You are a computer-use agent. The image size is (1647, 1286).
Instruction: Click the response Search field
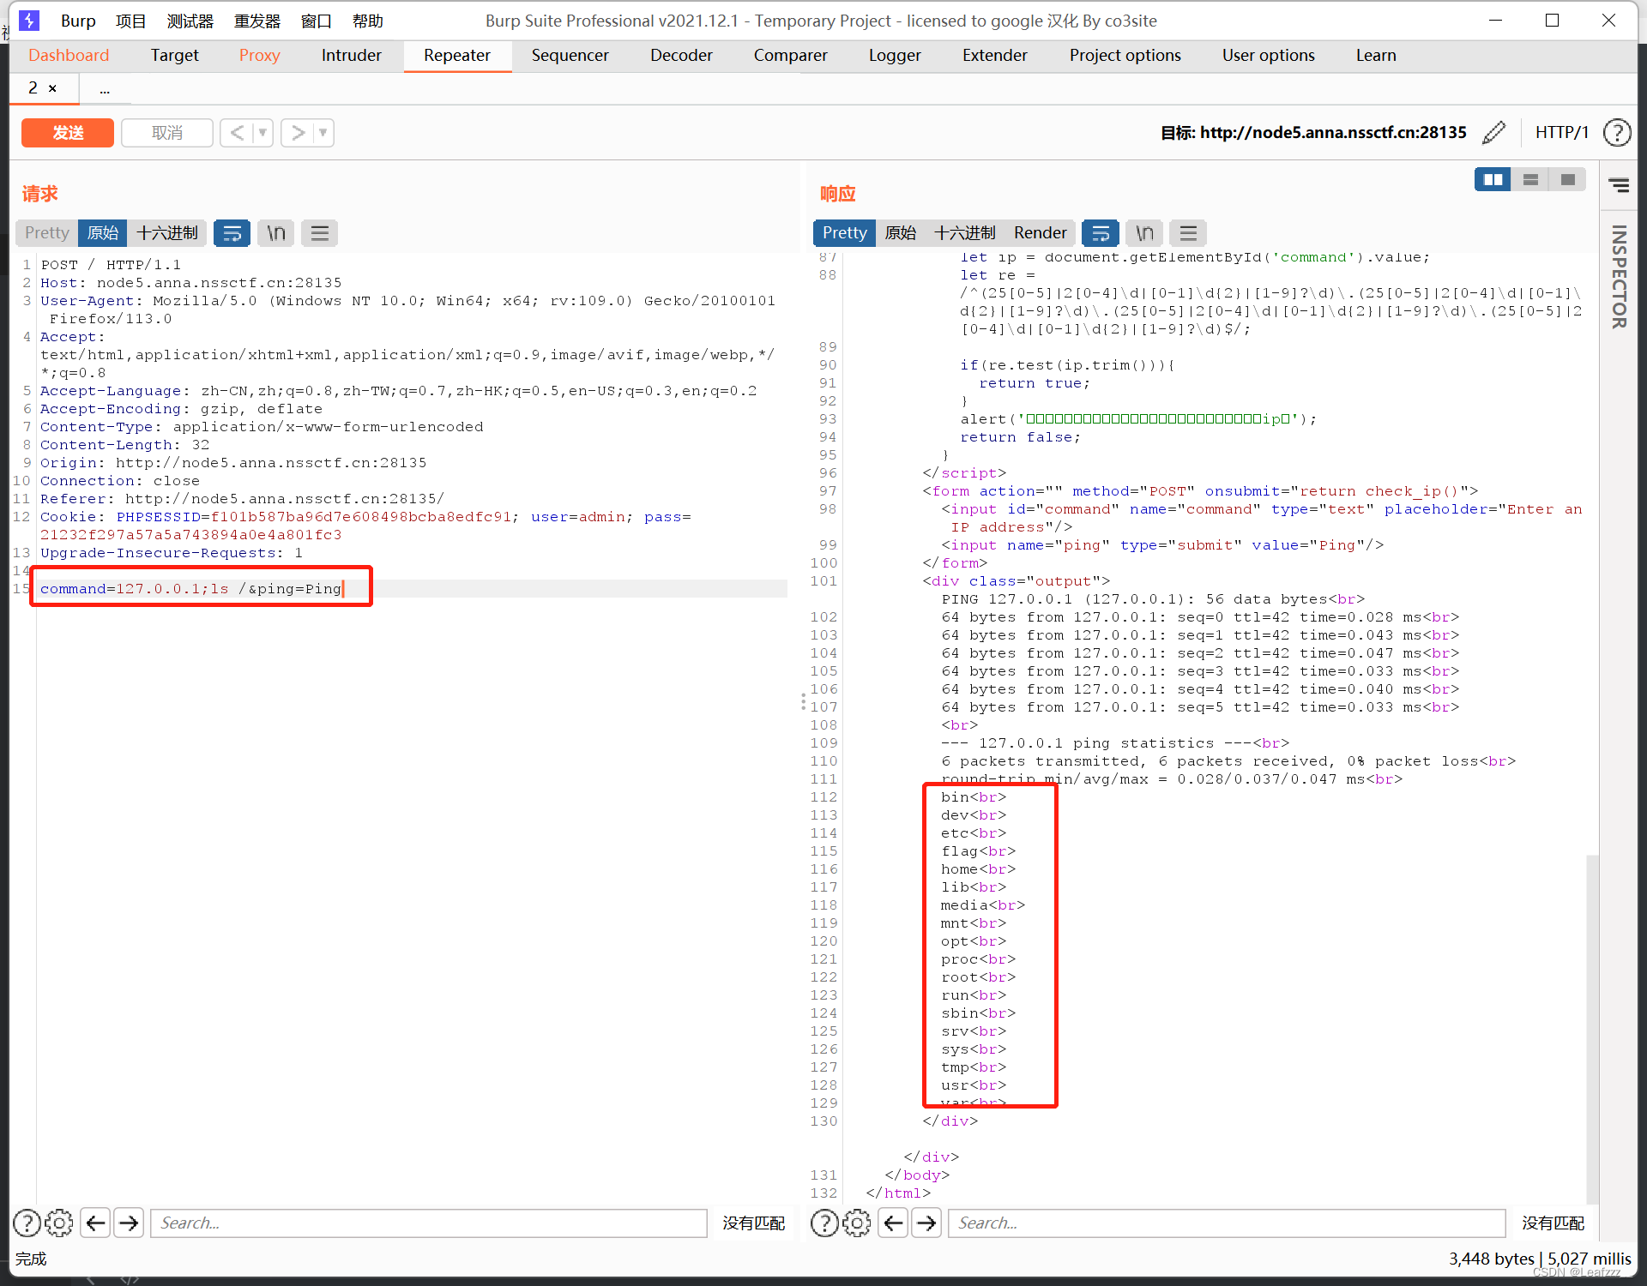click(1227, 1223)
